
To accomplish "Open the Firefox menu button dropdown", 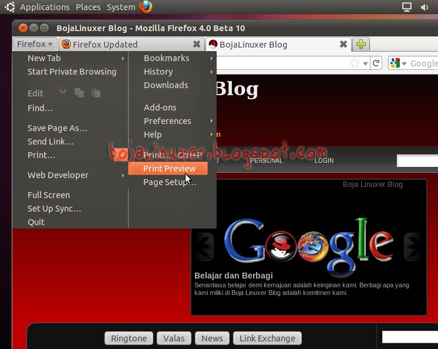I will [35, 44].
